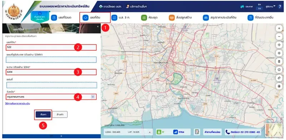This screenshot has height=140, width=286.
Task: Click the basemap switcher thumbnail
Action: [x=273, y=130]
